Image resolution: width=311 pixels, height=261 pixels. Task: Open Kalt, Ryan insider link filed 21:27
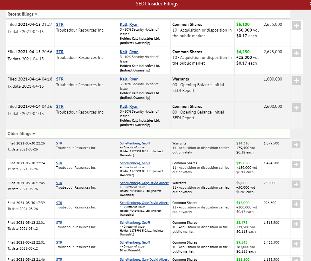point(129,25)
